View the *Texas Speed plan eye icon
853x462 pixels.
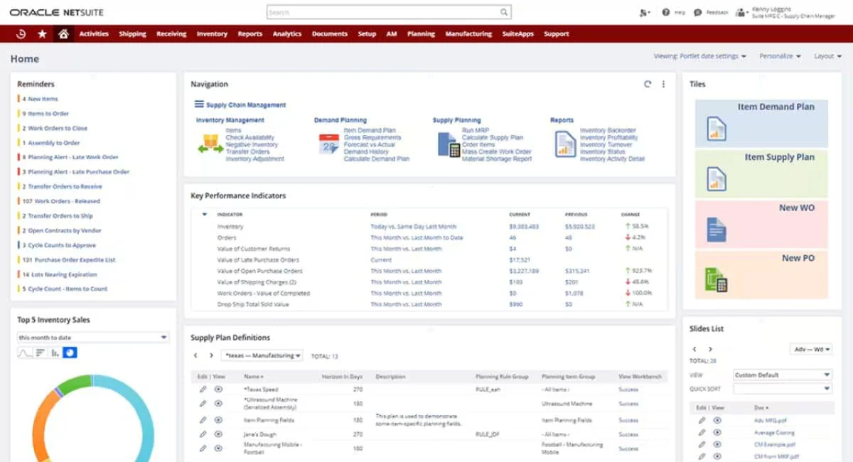(x=218, y=390)
